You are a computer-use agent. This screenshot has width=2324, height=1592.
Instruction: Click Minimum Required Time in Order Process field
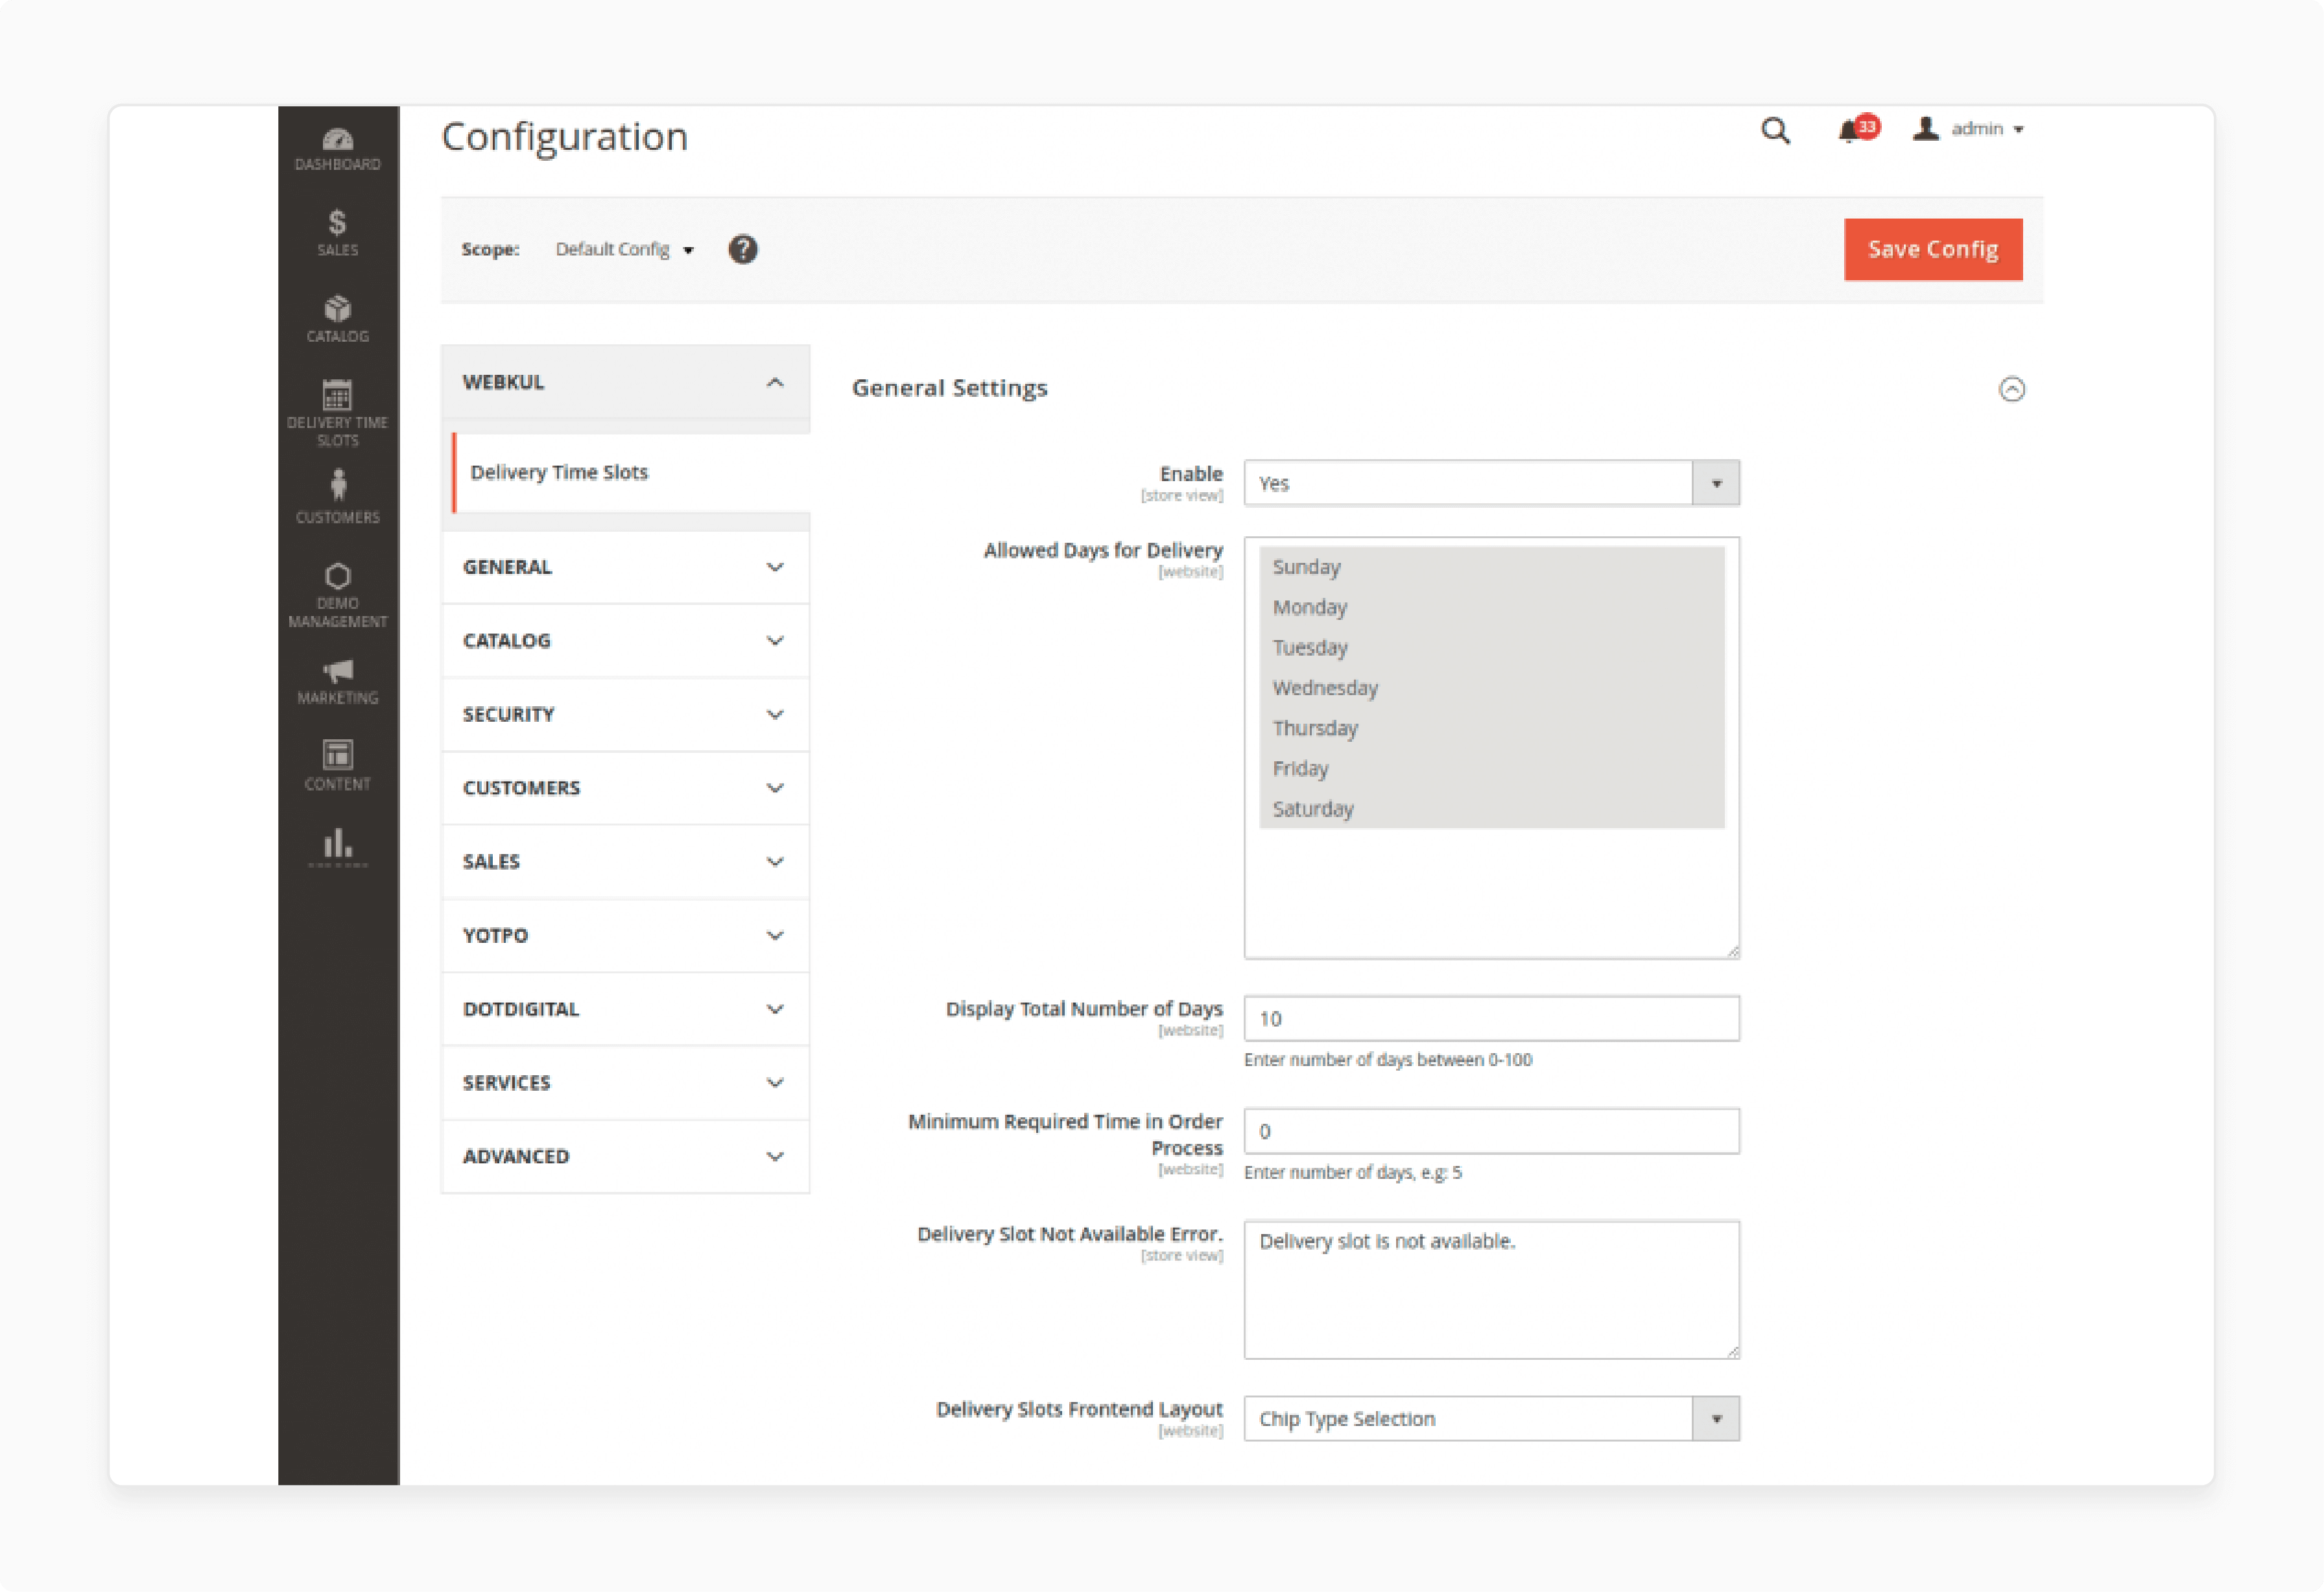coord(1491,1131)
